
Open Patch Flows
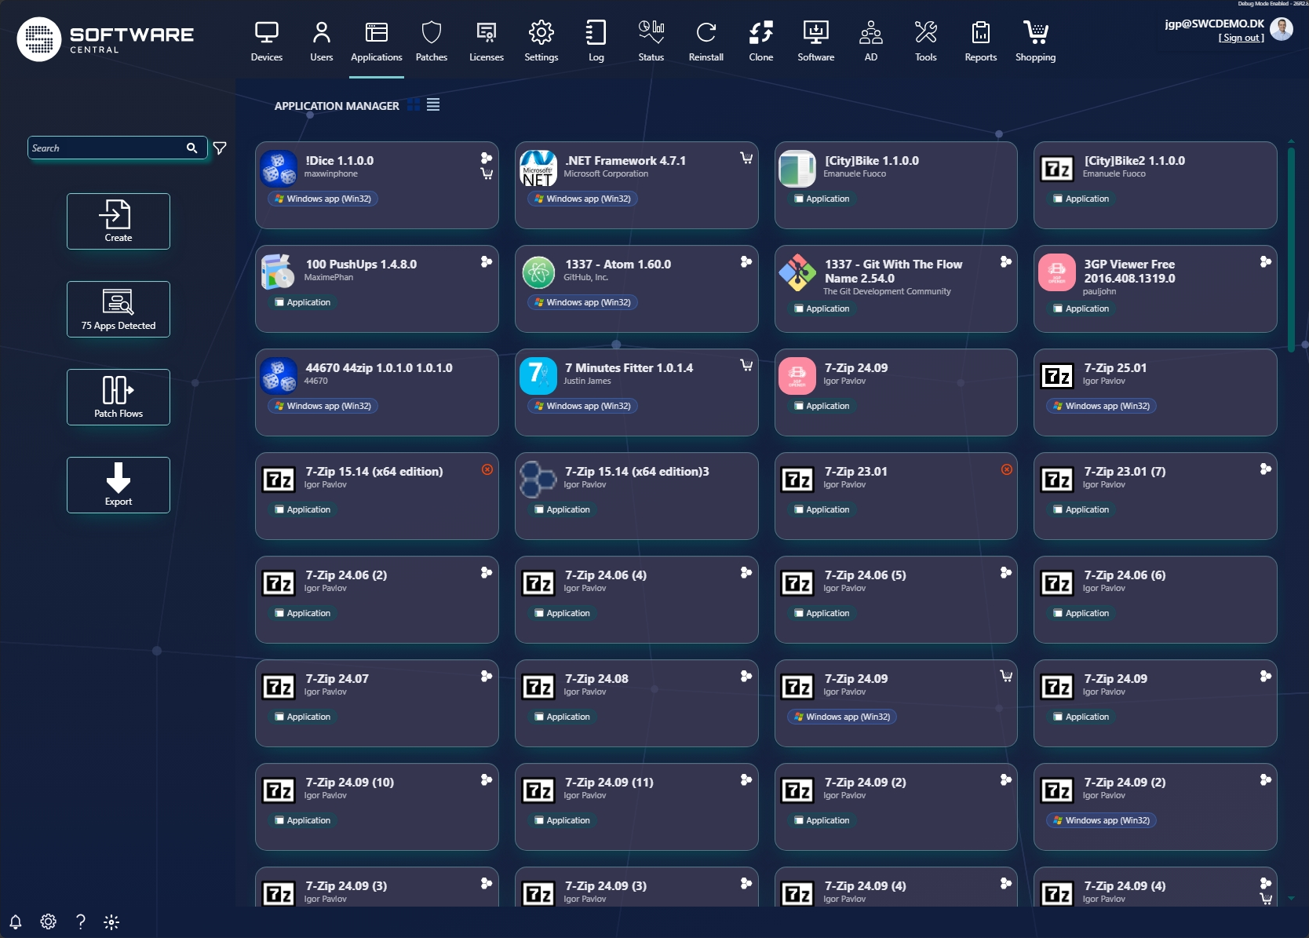pos(119,397)
